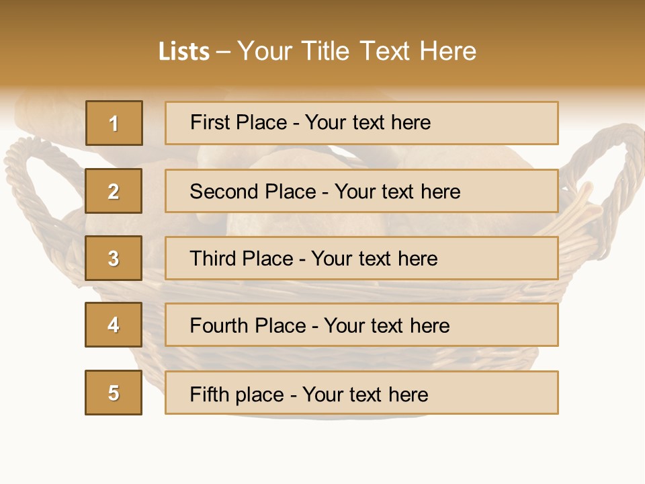Click the slide title text
Screen dimensions: 645x484
coord(317,51)
